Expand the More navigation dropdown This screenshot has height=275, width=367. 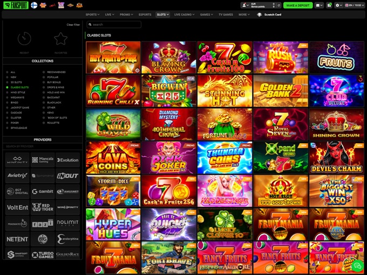(x=244, y=15)
